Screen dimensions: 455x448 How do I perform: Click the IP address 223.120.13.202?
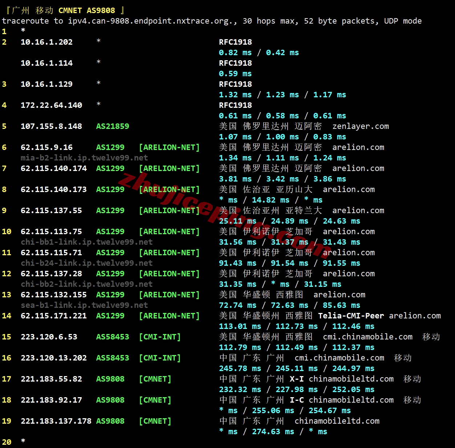[54, 358]
